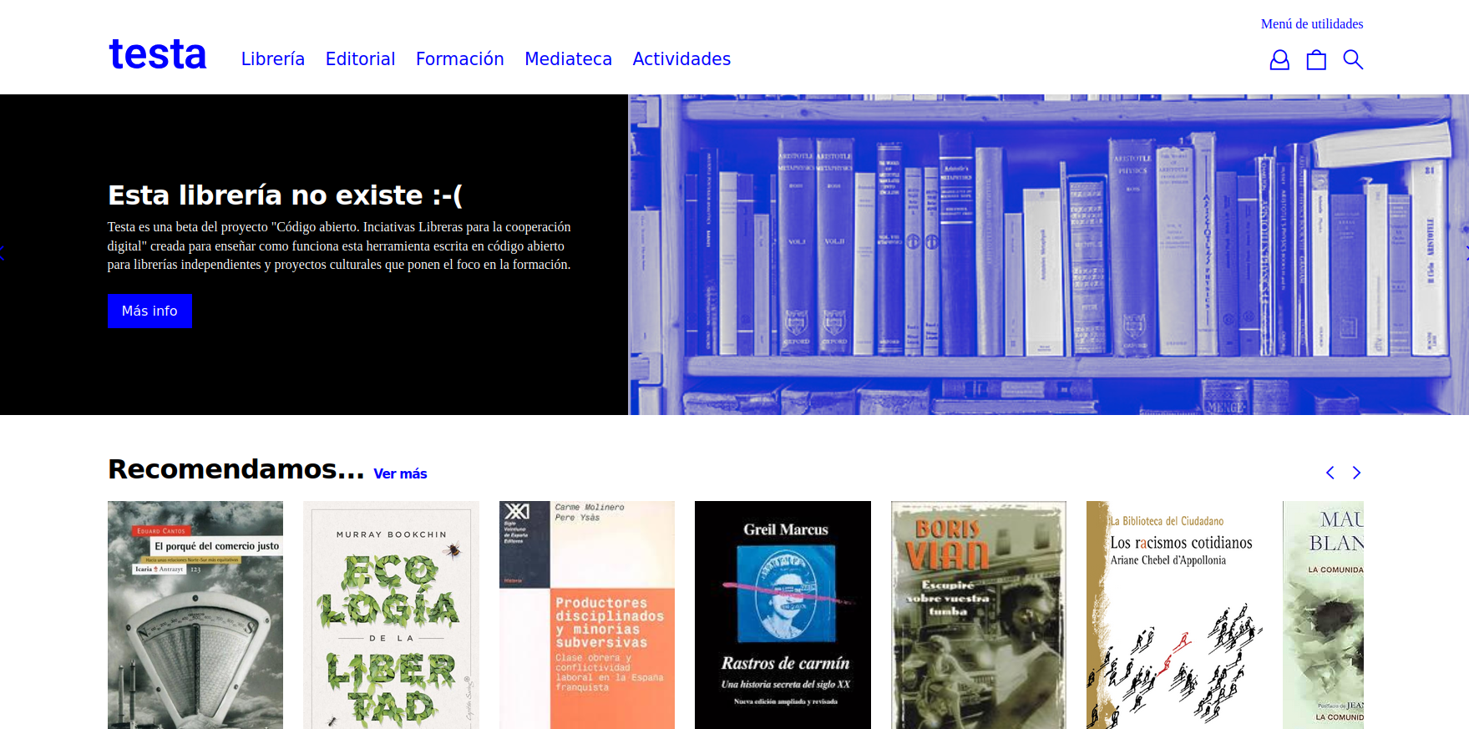Screen dimensions: 1469x729
Task: Navigate to the Formación section
Action: tap(459, 59)
